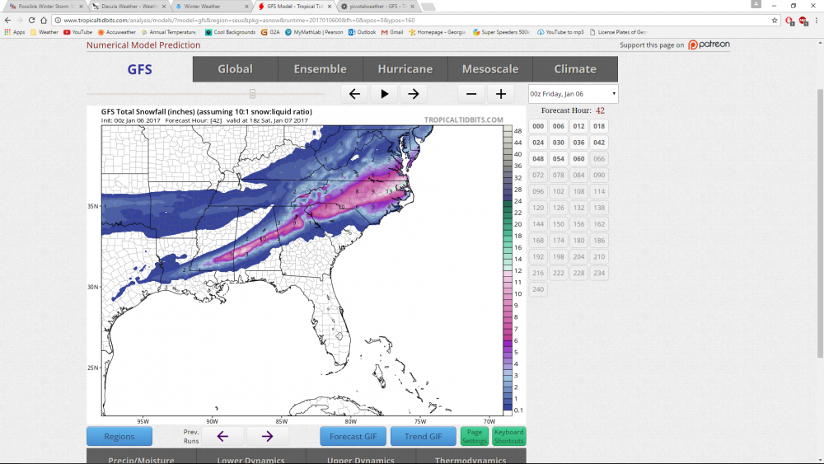This screenshot has height=464, width=824.
Task: Select forecast hour 060
Action: click(x=578, y=159)
